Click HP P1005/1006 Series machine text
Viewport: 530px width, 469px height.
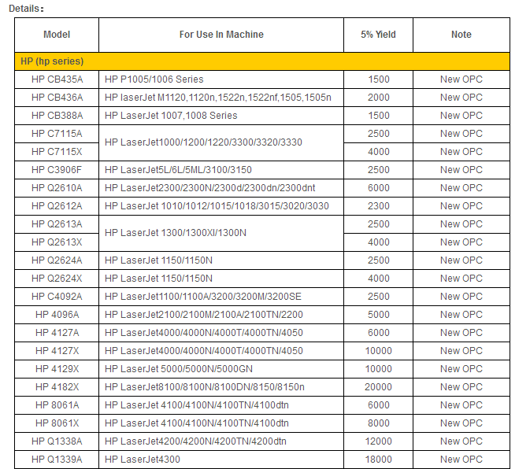[154, 79]
